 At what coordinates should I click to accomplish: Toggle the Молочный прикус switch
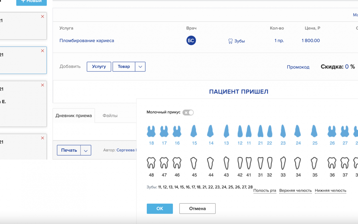tap(188, 113)
